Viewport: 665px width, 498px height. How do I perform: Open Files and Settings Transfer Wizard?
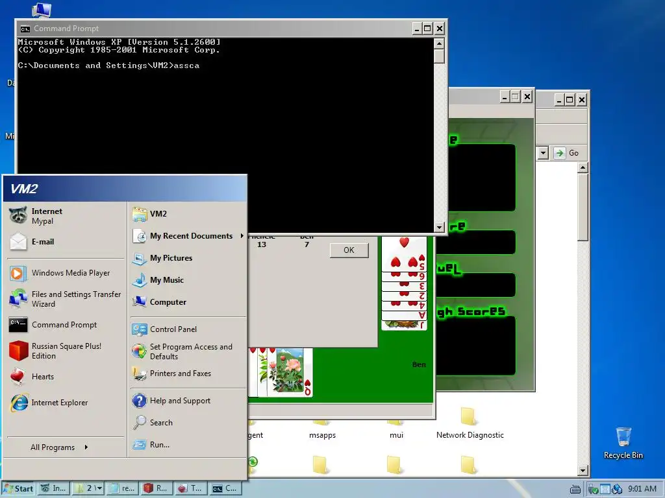tap(66, 299)
